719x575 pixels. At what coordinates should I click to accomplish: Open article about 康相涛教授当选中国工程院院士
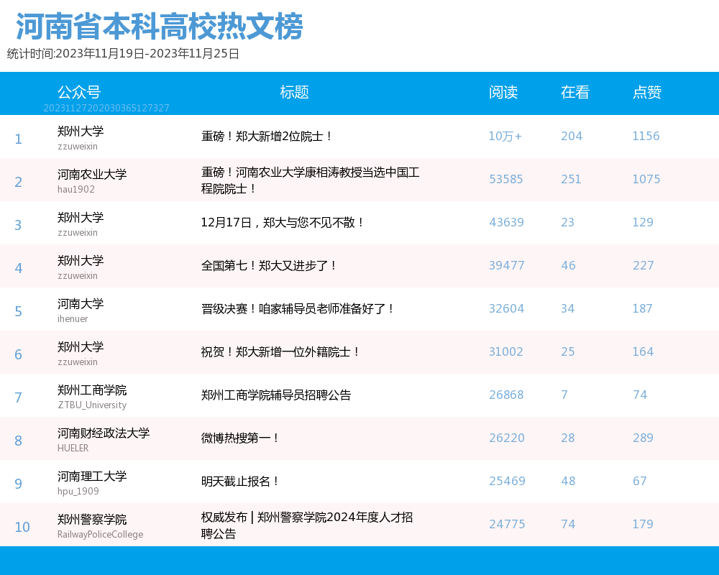[310, 180]
